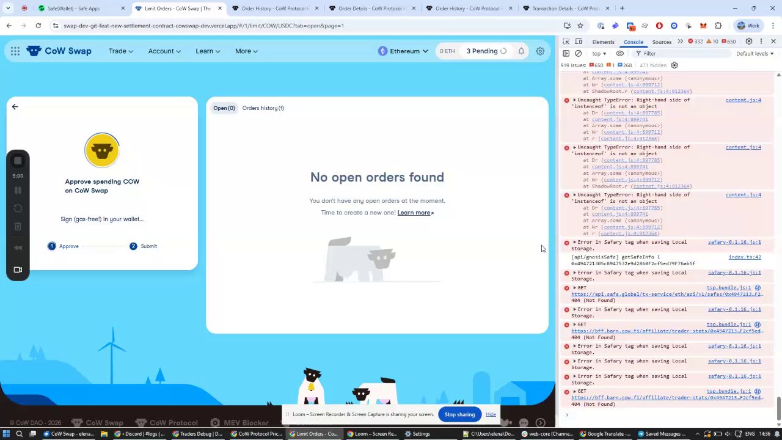The image size is (782, 440).
Task: Bookmark this page with the star
Action: pos(580,26)
